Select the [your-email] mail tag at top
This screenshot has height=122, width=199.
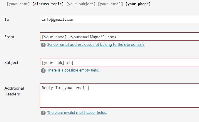(x=111, y=4)
